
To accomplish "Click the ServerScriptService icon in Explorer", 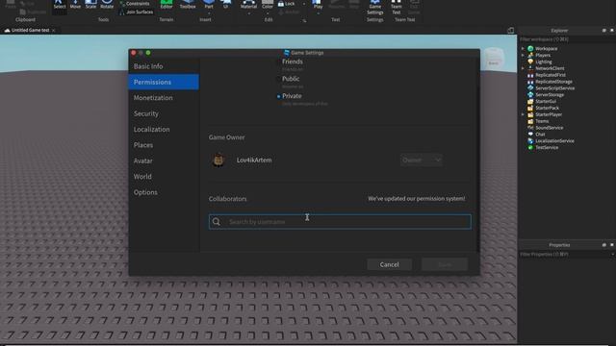I will 530,88.
